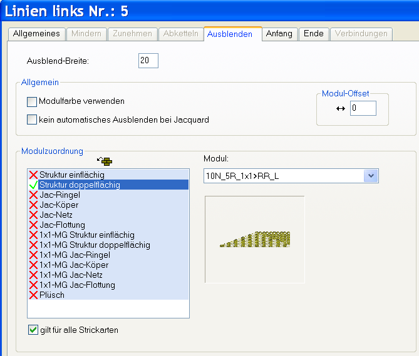Click the red X icon beside Jac-Köper
Viewport: 419px width, 356px height.
33,205
